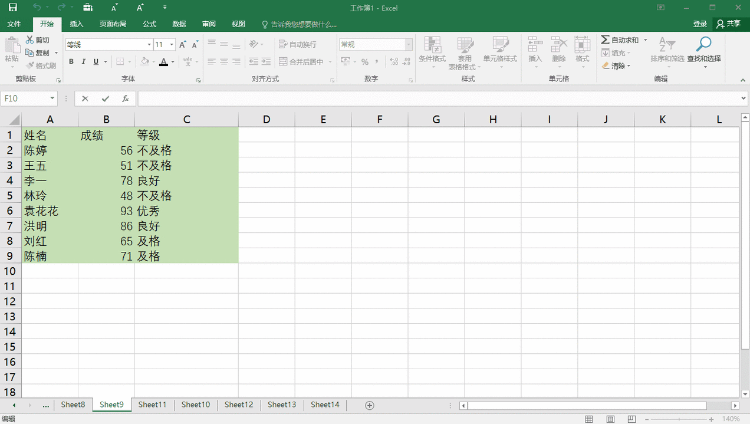Click the borders icon in the font group
750x424 pixels.
pyautogui.click(x=120, y=62)
